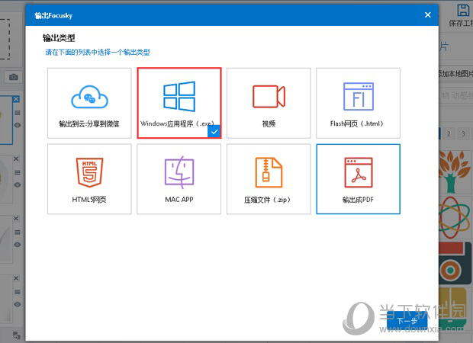This screenshot has height=343, width=473.
Task: Close the 输出Focusky dialog
Action: [425, 14]
